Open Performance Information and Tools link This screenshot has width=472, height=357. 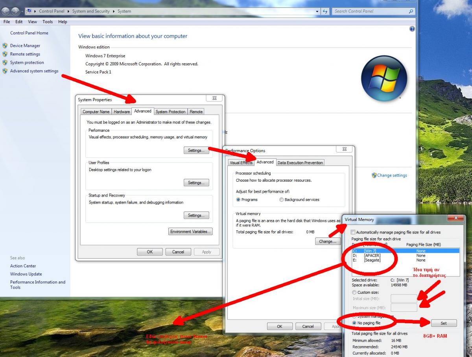coord(38,285)
